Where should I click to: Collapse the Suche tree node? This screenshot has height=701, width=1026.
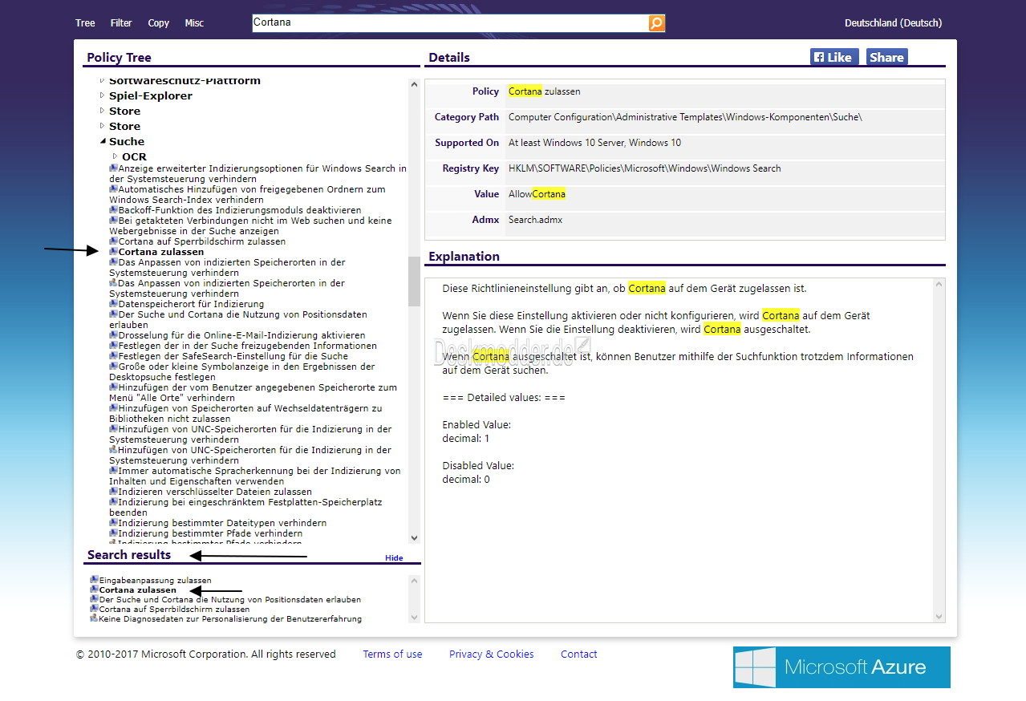point(102,141)
